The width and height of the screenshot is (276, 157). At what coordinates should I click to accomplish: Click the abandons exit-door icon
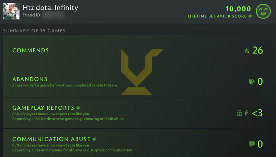pyautogui.click(x=252, y=81)
